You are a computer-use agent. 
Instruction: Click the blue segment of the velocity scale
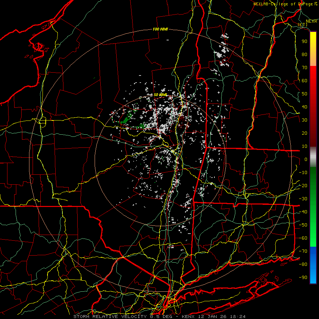click(x=313, y=265)
